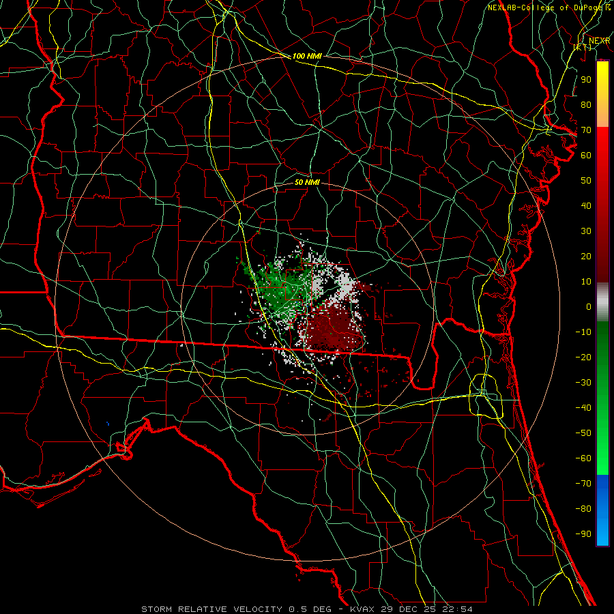Click the -80 value on the velocity scale
614x614 pixels.
pyautogui.click(x=583, y=509)
